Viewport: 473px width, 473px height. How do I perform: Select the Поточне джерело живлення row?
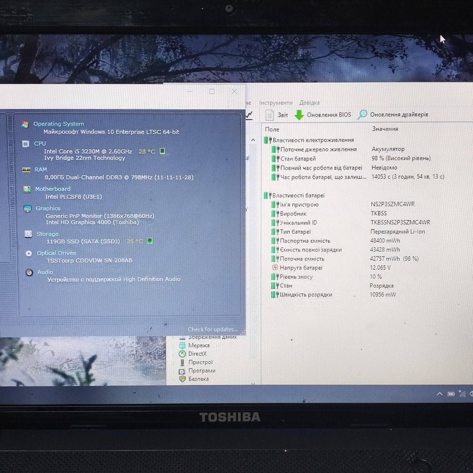tap(319, 149)
